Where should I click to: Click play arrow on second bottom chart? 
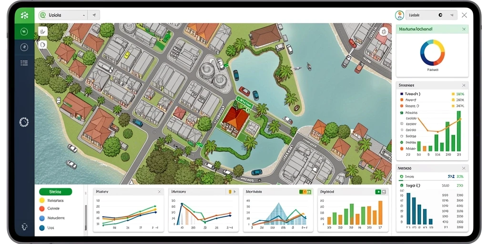(x=234, y=192)
